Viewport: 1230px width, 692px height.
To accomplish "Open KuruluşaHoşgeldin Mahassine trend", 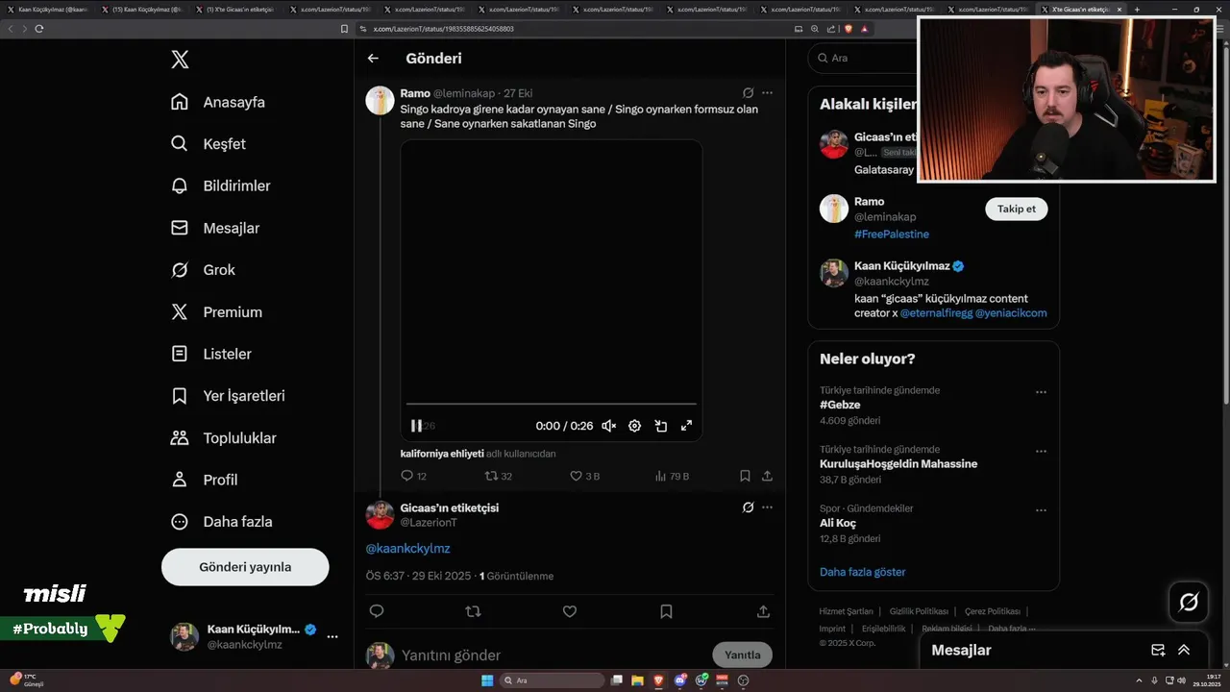I will coord(898,464).
